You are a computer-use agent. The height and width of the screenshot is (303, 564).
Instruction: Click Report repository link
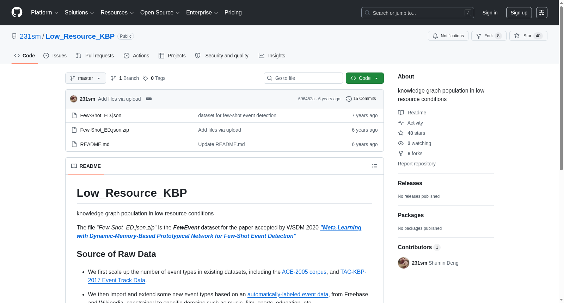pos(417,164)
